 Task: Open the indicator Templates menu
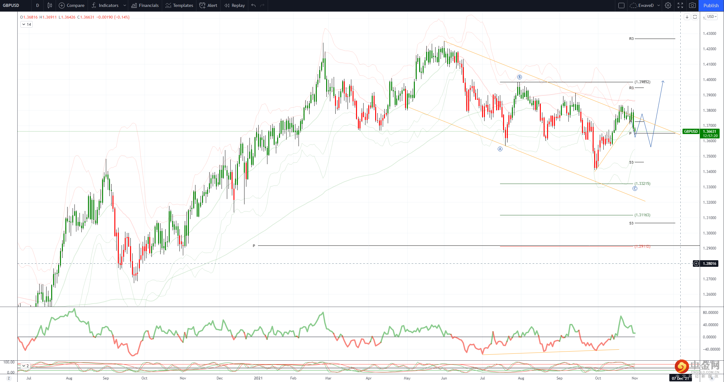pos(179,5)
